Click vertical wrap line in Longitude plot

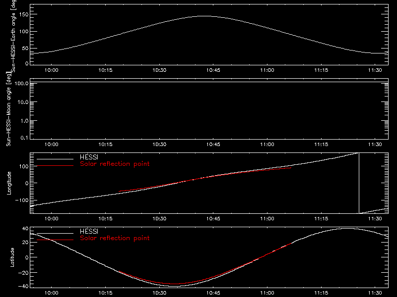(x=359, y=183)
